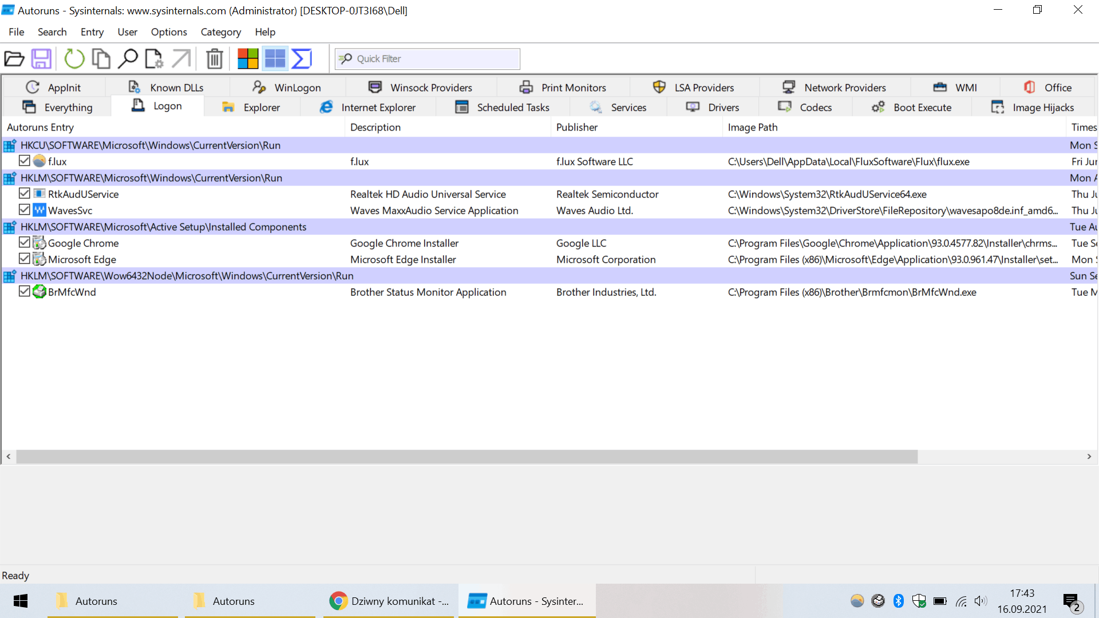The image size is (1099, 618).
Task: Click the horizontal scrollbar right arrow
Action: (1089, 457)
